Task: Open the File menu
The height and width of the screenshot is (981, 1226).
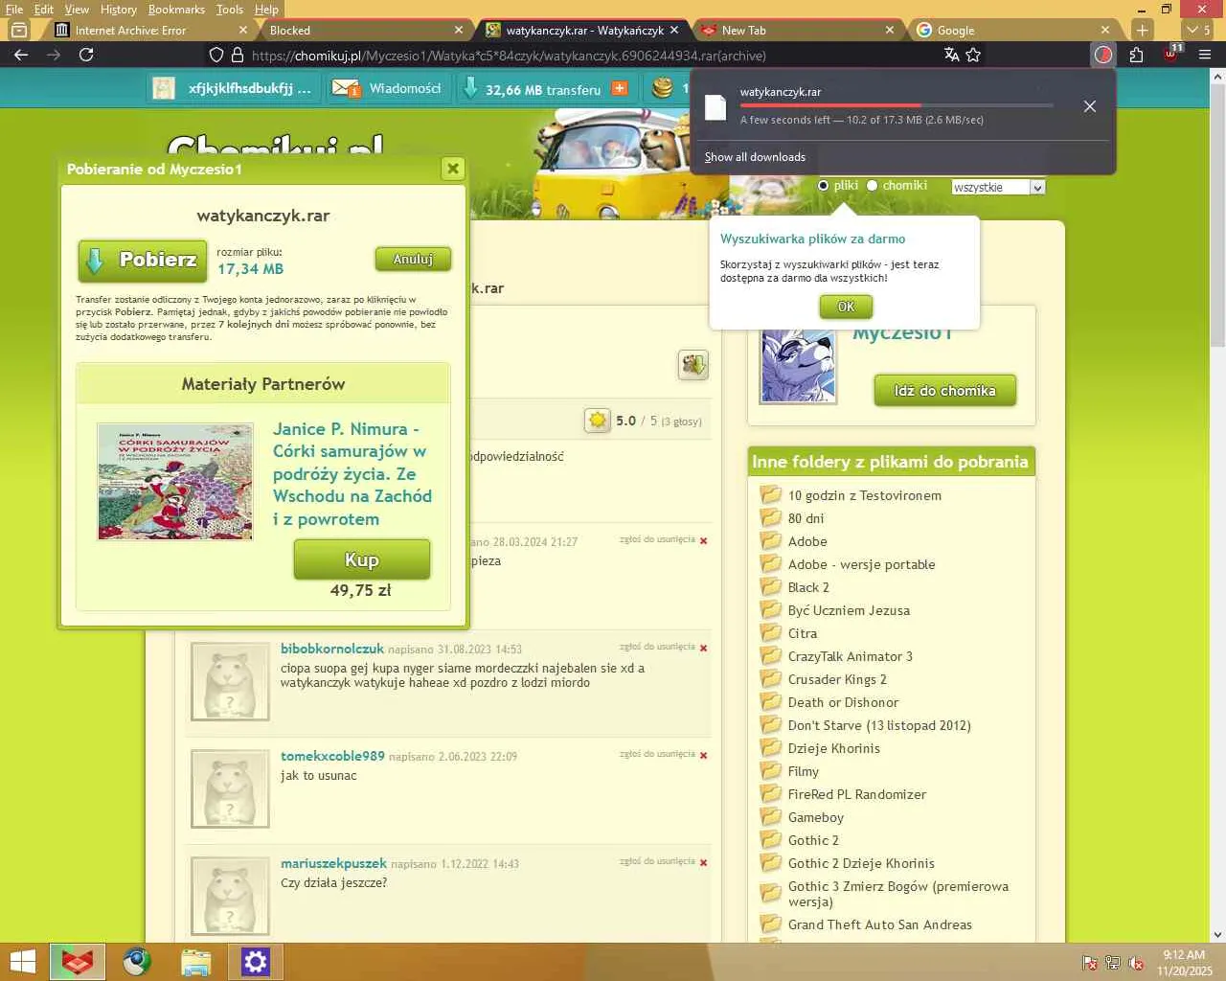Action: tap(14, 9)
